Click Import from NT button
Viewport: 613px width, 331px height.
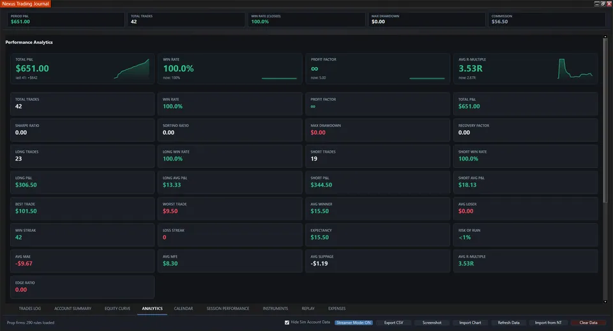(548, 323)
